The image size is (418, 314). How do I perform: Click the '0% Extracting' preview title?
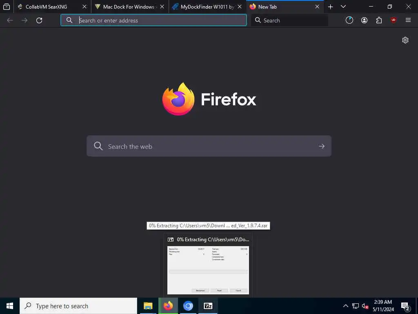[x=213, y=240]
